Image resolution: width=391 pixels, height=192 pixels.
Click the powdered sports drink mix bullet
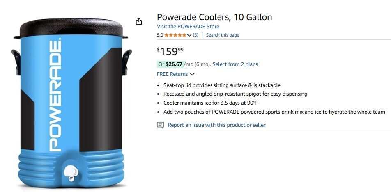click(x=274, y=112)
